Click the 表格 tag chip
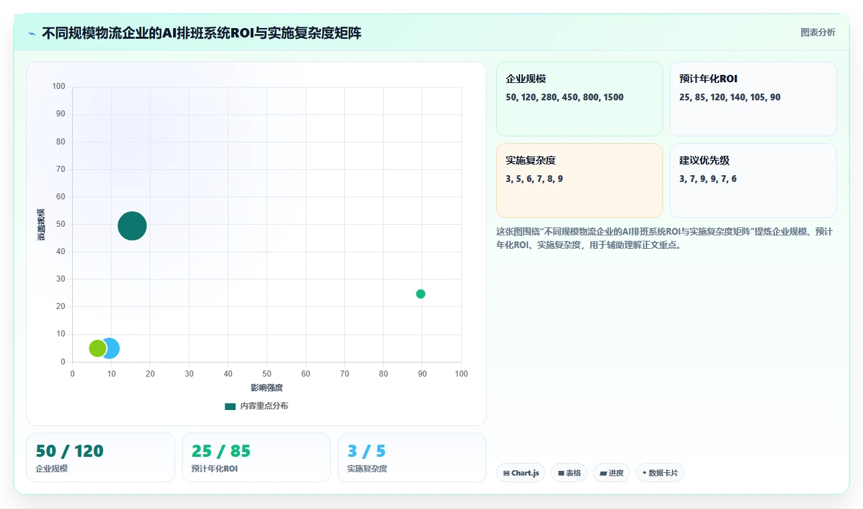 [569, 473]
